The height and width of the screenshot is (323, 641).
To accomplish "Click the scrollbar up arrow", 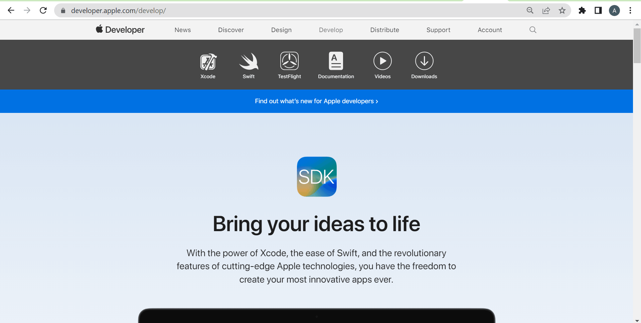I will pos(637,24).
